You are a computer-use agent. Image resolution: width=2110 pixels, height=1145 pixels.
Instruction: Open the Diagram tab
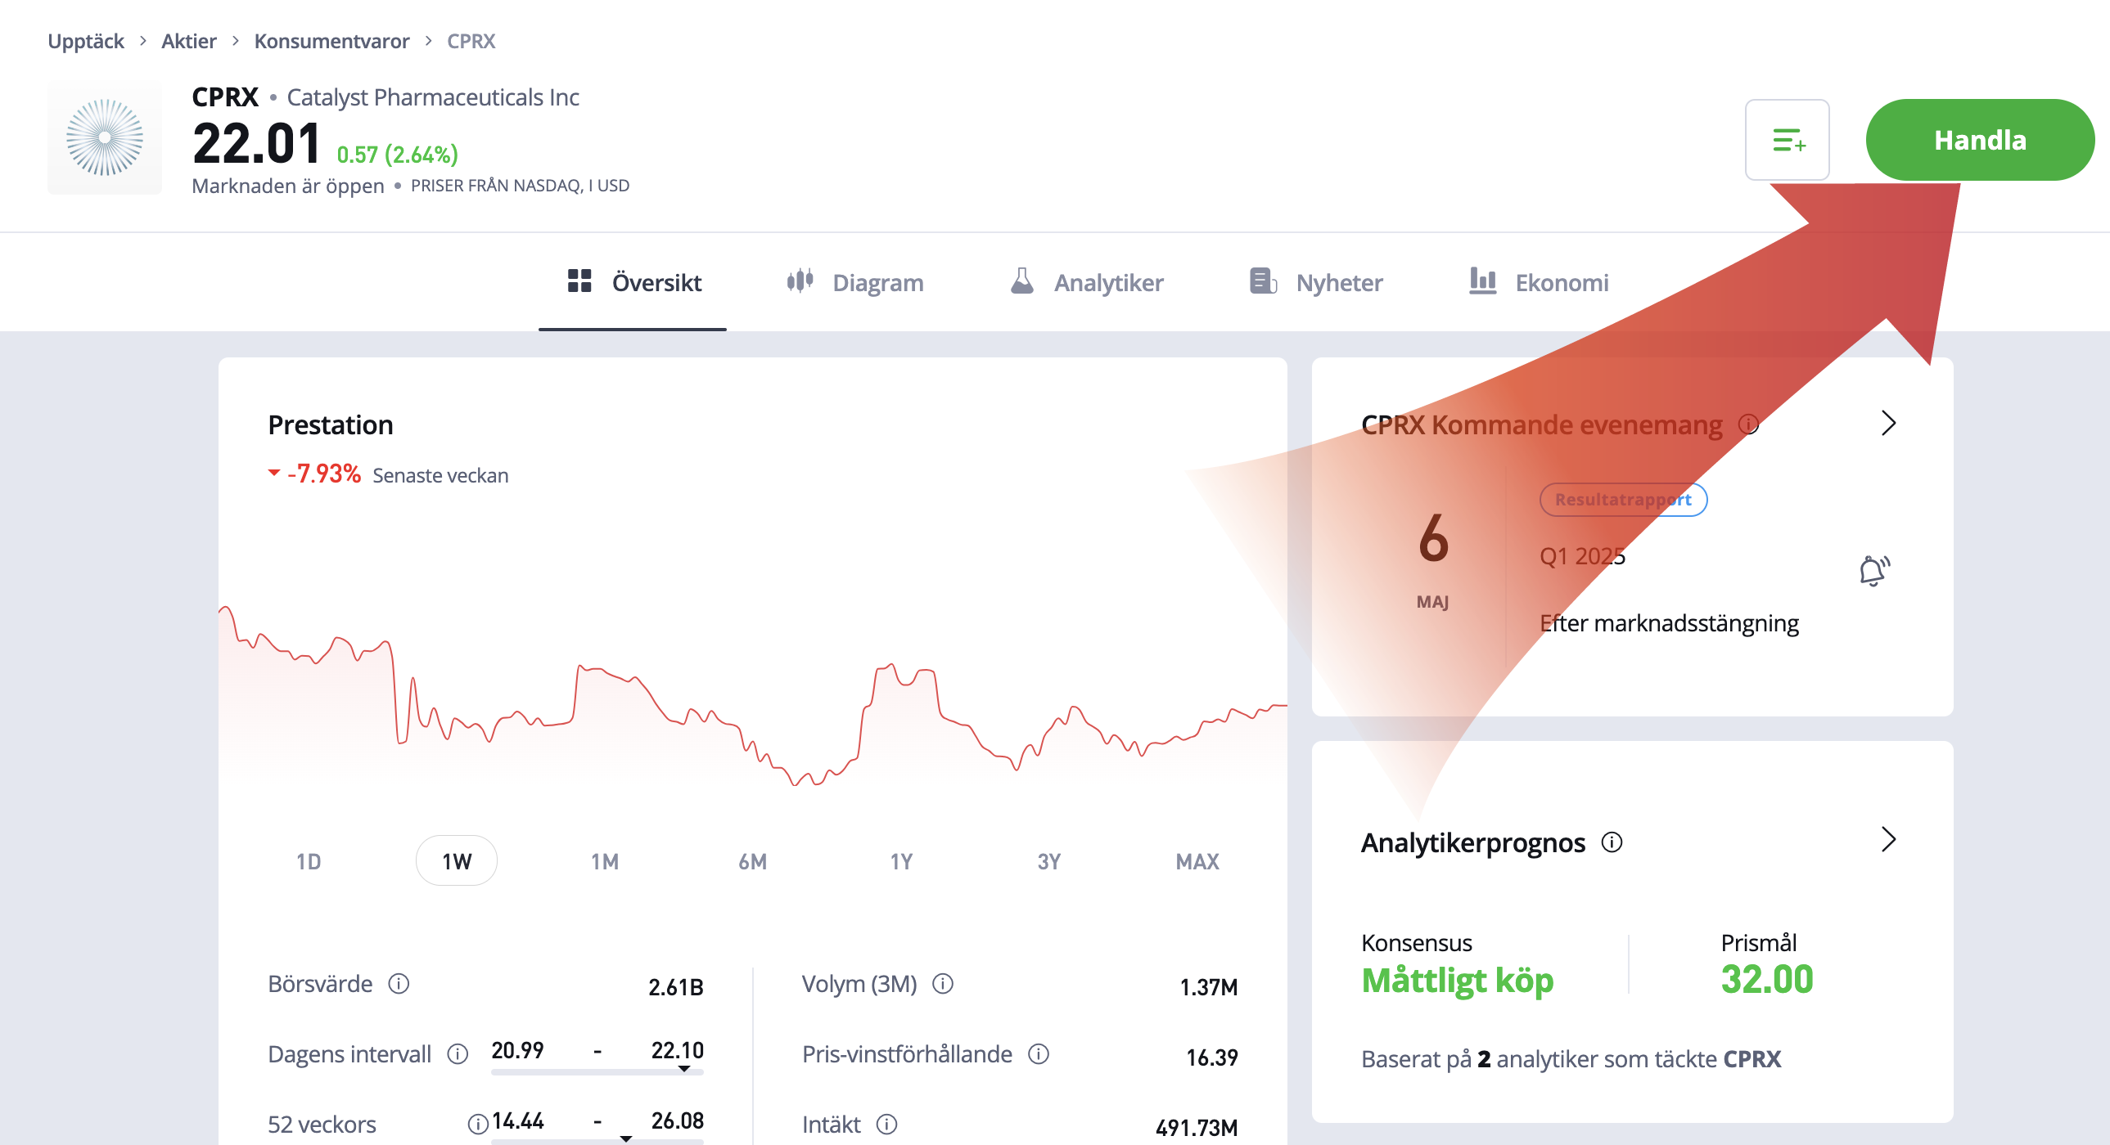(x=855, y=282)
